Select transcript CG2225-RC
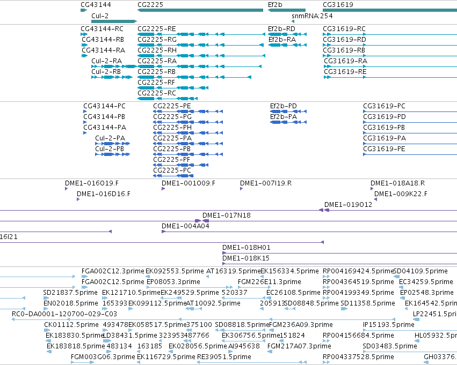The width and height of the screenshot is (457, 365). coord(168,99)
